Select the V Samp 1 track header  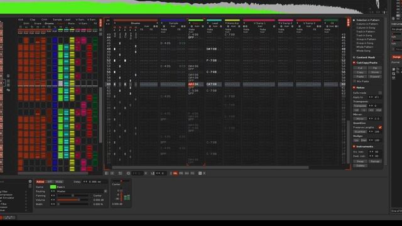tap(259, 23)
